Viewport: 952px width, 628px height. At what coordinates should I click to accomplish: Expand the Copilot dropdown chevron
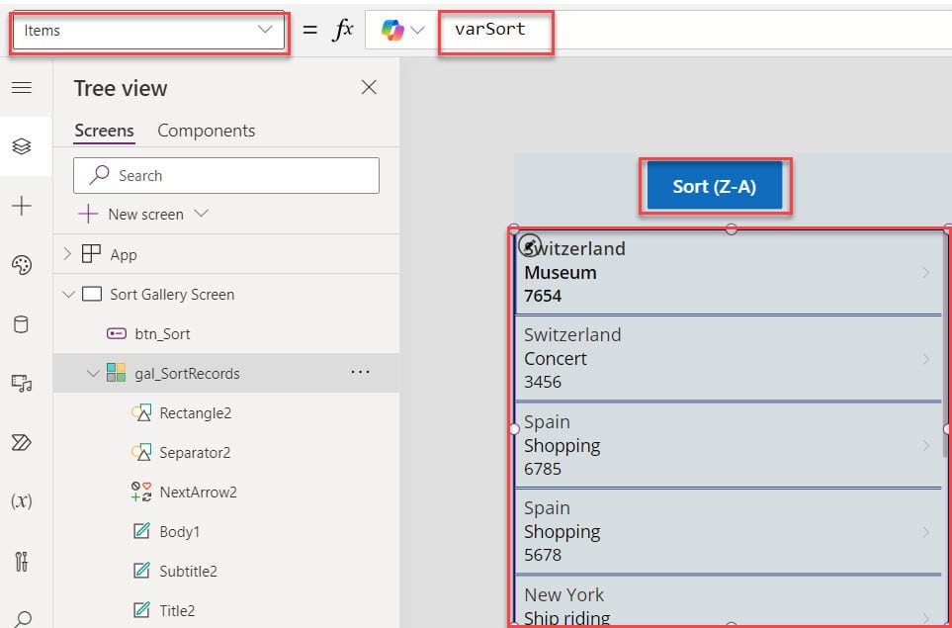point(418,29)
